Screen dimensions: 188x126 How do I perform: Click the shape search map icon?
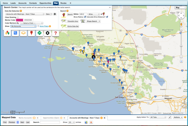coord(83,21)
